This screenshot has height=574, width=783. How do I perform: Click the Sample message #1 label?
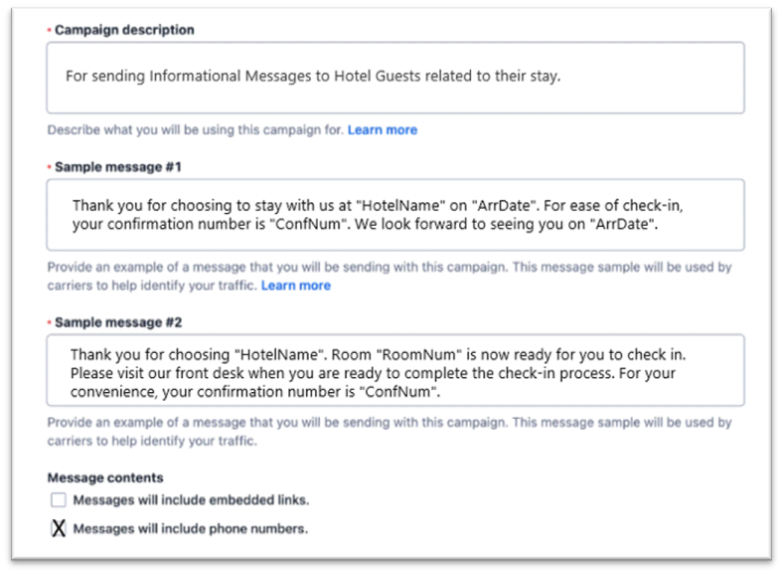pyautogui.click(x=117, y=167)
